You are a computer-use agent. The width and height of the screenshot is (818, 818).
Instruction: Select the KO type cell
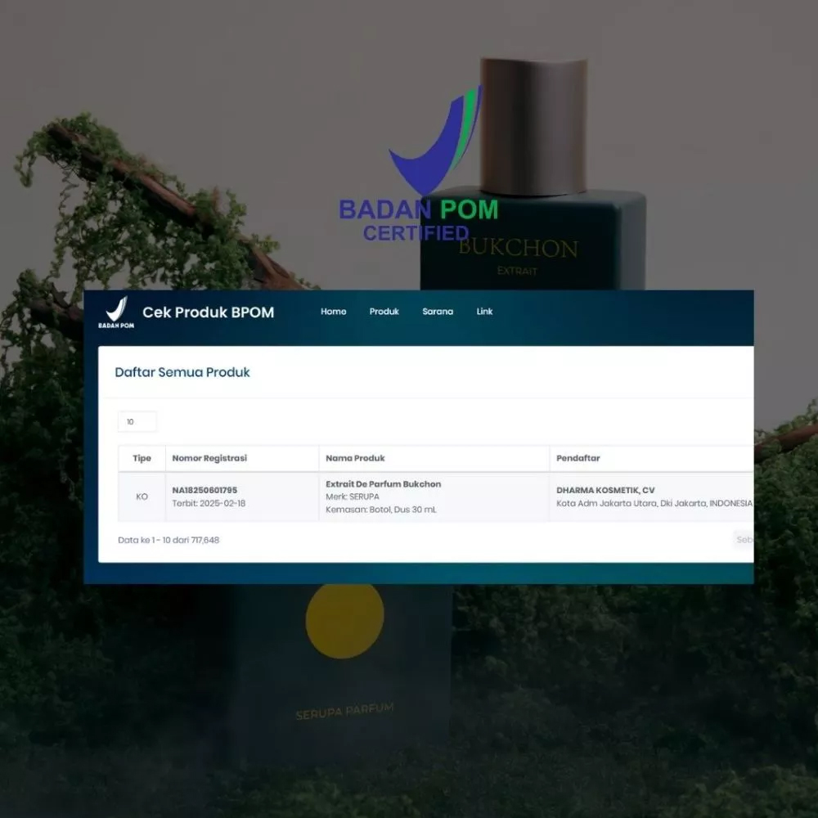142,497
